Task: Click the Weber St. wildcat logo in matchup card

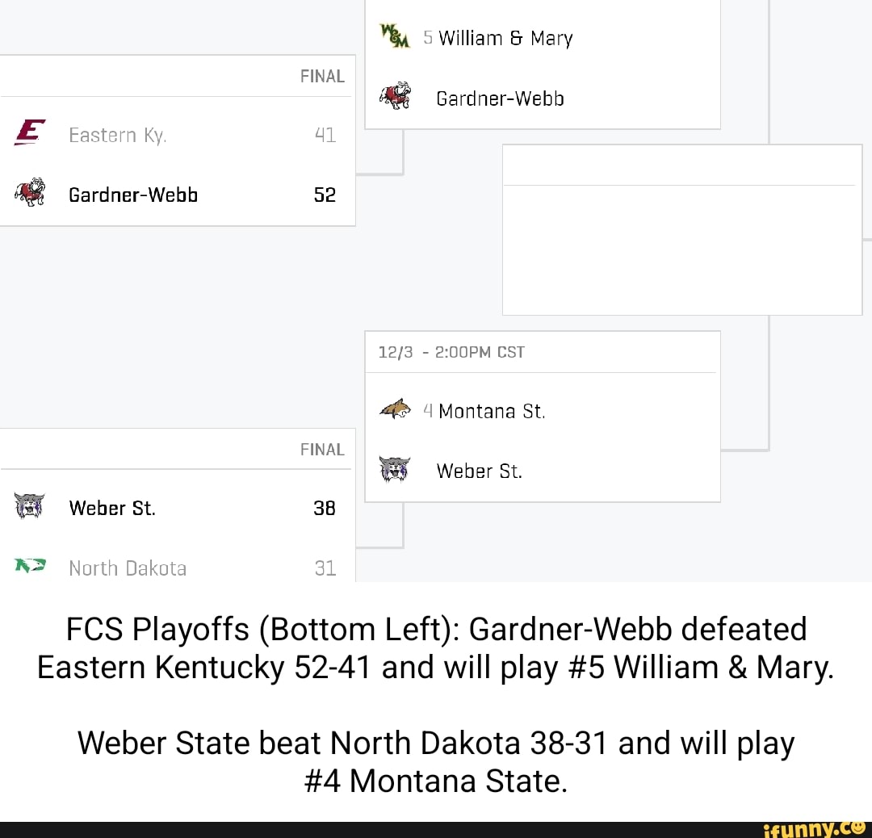Action: [x=395, y=469]
